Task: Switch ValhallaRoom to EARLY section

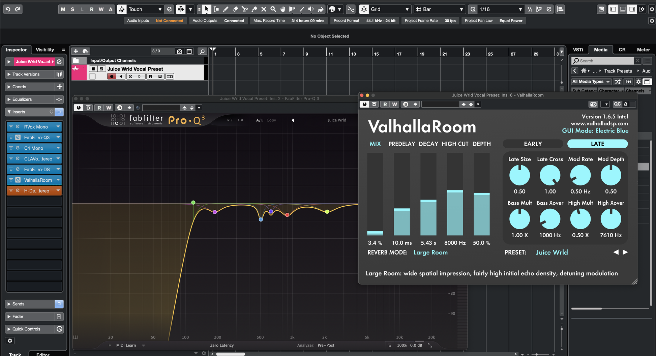Action: (x=533, y=144)
